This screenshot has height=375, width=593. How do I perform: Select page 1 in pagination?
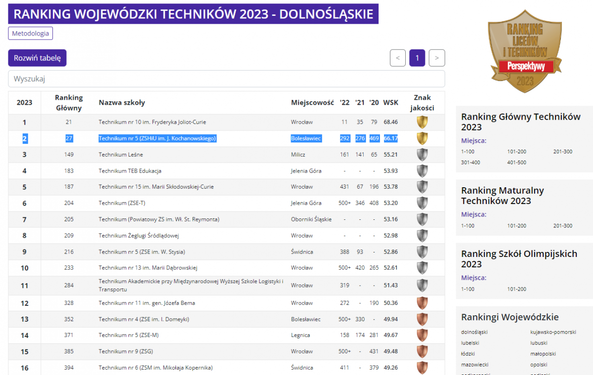[x=417, y=58]
